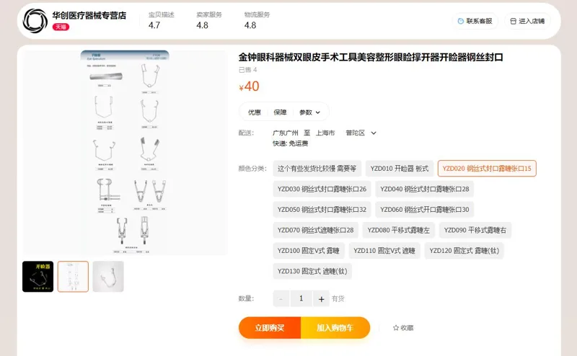Click the product title 金钟眼科器械双眼皮手术工具
Viewport: 577px width, 356px height.
tap(371, 58)
